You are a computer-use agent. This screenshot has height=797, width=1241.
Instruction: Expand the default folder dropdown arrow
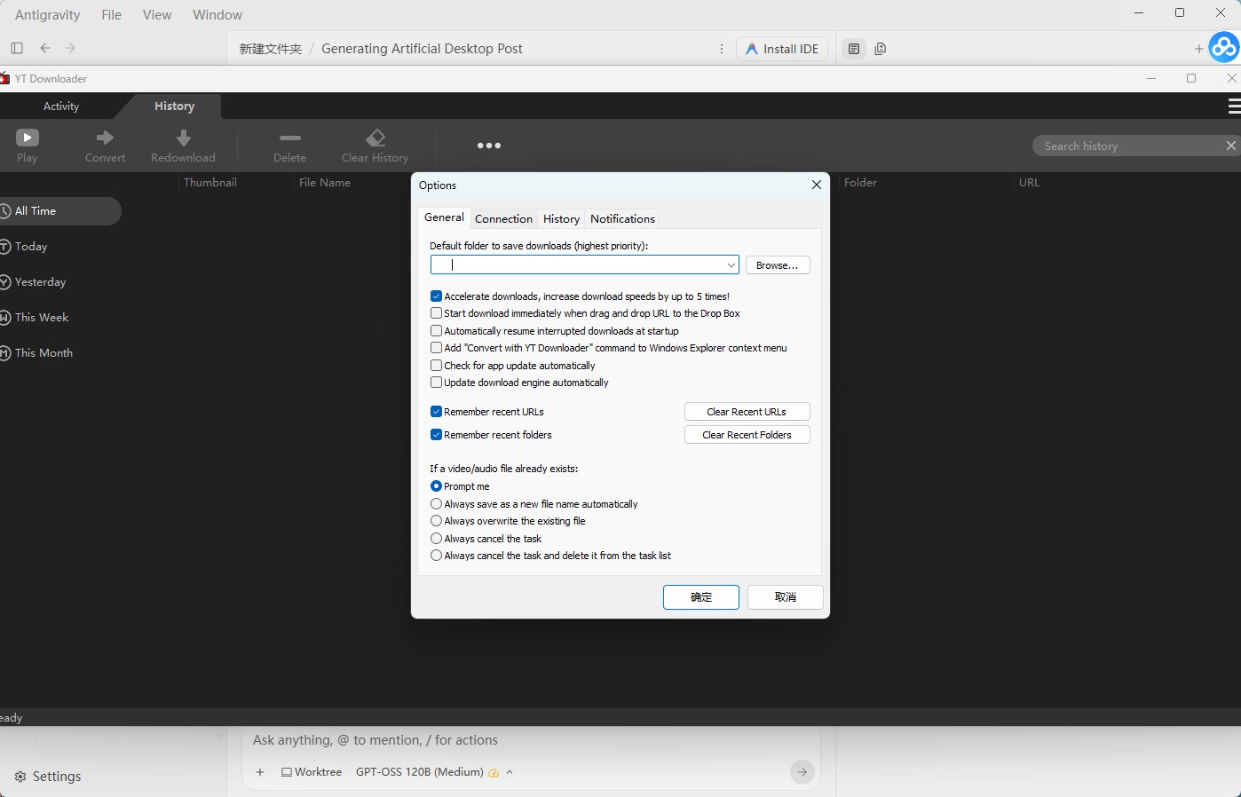click(x=731, y=265)
